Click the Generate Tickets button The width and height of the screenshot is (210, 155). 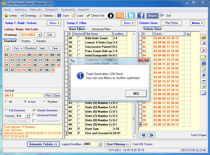43,144
